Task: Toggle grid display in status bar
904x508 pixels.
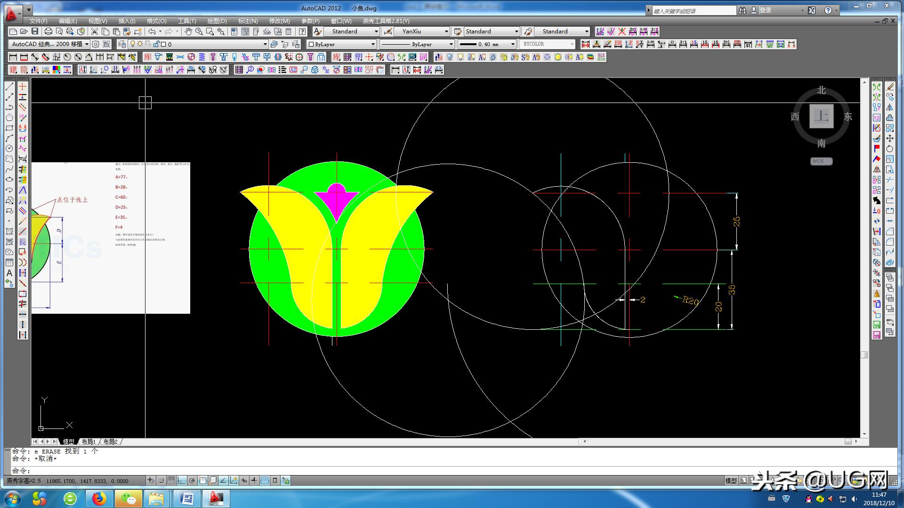Action: (x=171, y=480)
